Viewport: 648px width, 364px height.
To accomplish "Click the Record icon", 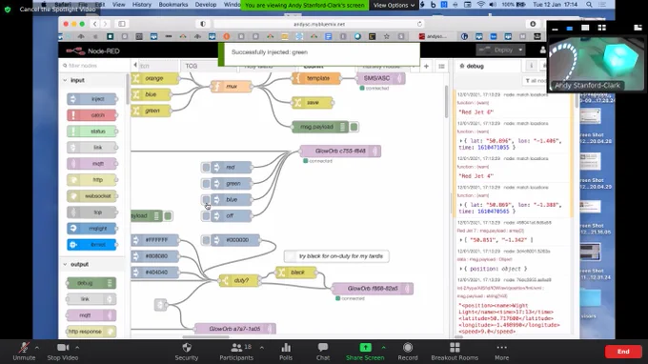I will tap(408, 348).
